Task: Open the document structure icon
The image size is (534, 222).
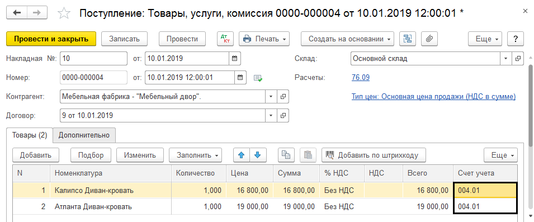Action: coord(407,39)
